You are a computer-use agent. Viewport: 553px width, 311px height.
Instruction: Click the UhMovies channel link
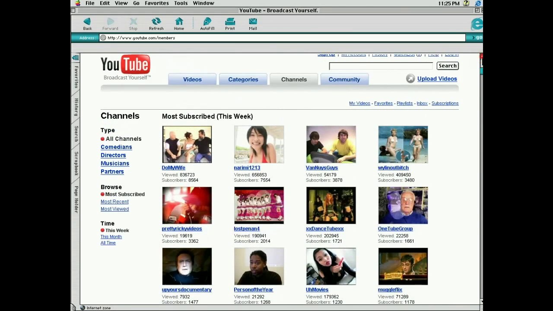click(x=317, y=289)
